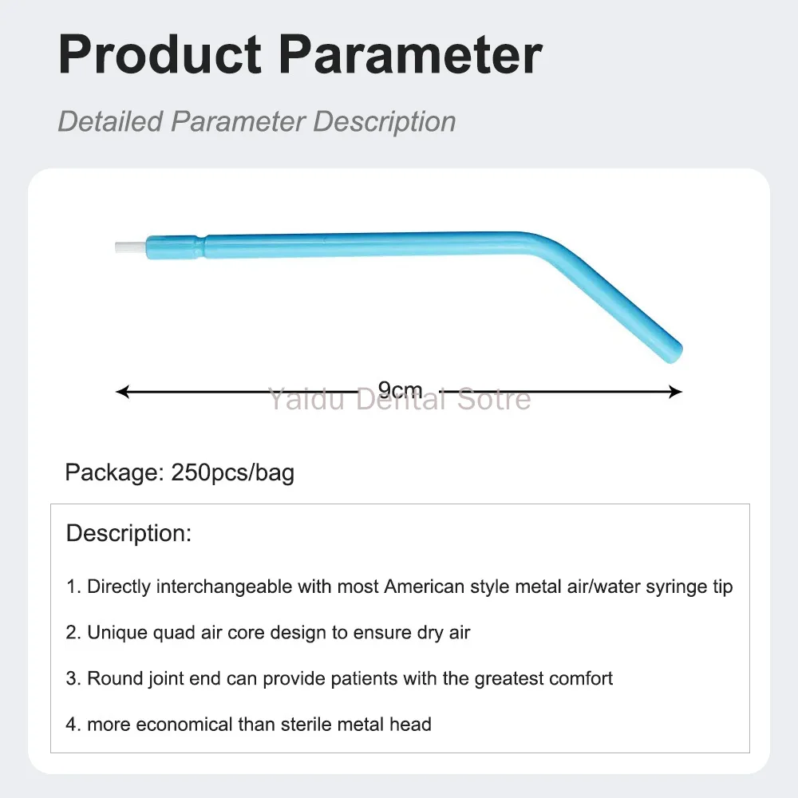
Task: Click the Package: 250pcs/bag text
Action: click(x=180, y=472)
